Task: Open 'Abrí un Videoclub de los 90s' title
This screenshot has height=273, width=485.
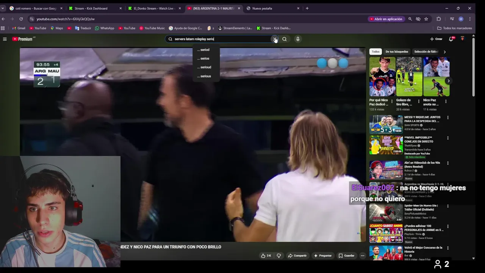Action: pos(422,165)
